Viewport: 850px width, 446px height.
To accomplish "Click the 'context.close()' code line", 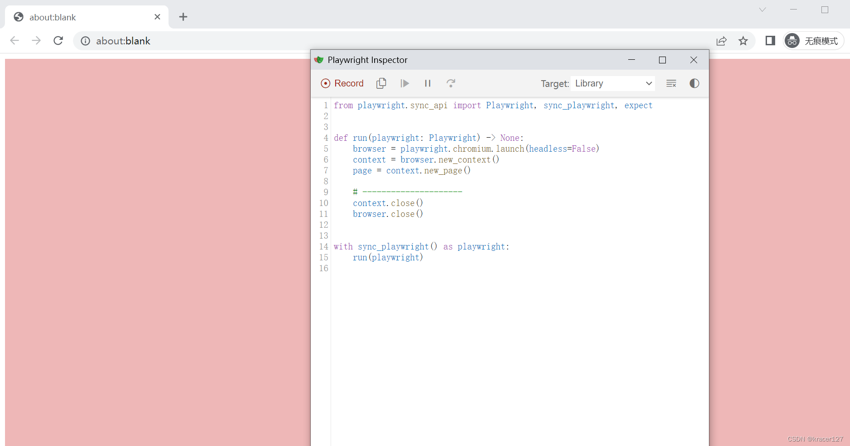I will pos(388,203).
